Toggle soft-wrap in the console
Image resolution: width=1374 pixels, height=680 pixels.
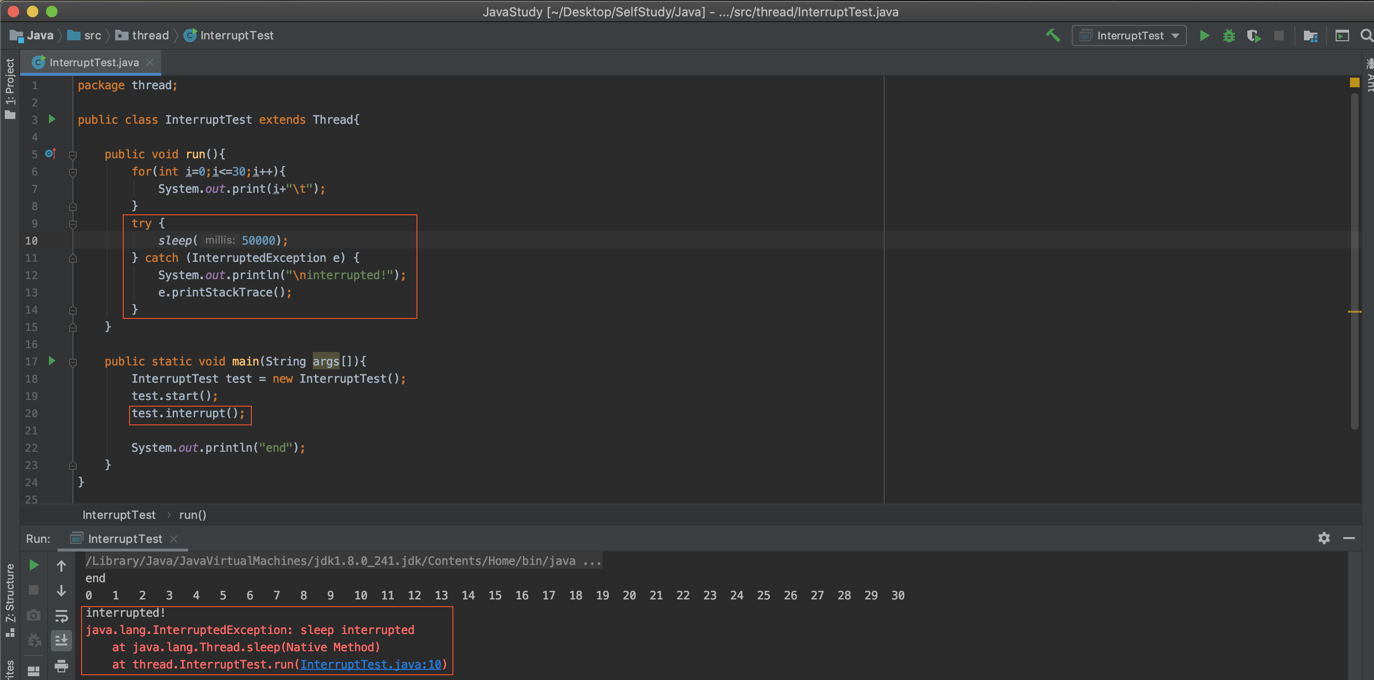(x=61, y=616)
